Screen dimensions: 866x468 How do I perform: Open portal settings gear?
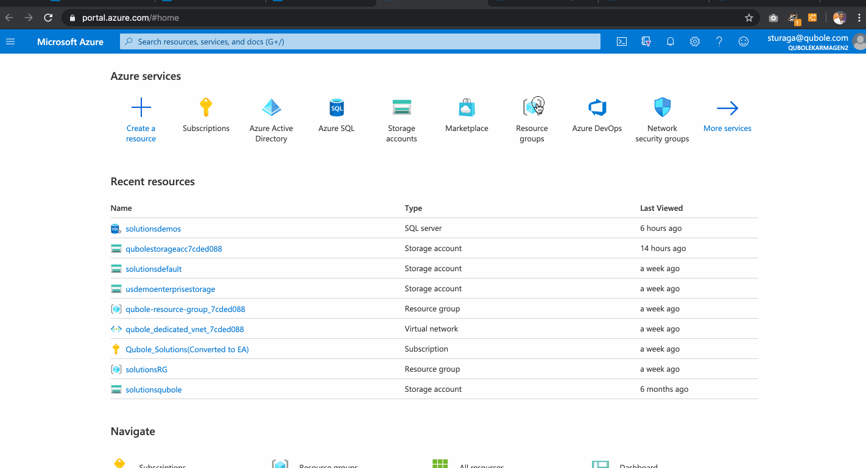tap(695, 42)
